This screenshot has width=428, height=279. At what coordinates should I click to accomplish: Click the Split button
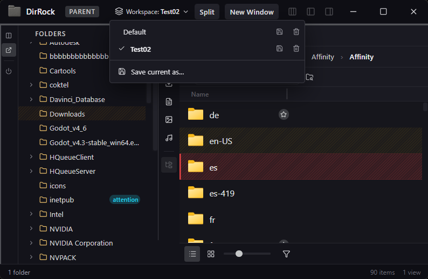[207, 12]
